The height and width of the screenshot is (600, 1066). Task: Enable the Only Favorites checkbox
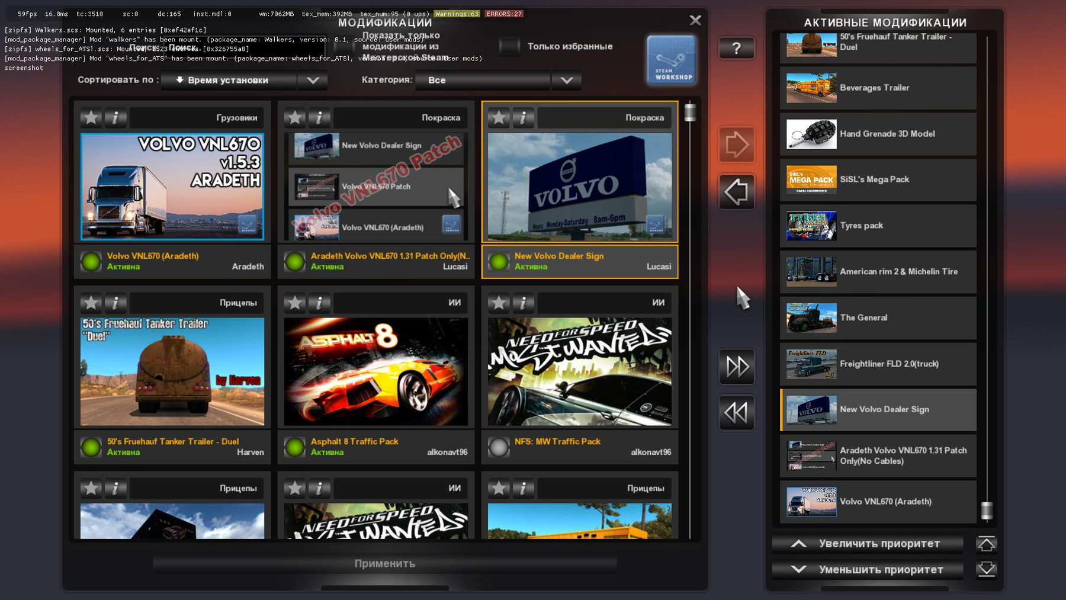pos(509,46)
